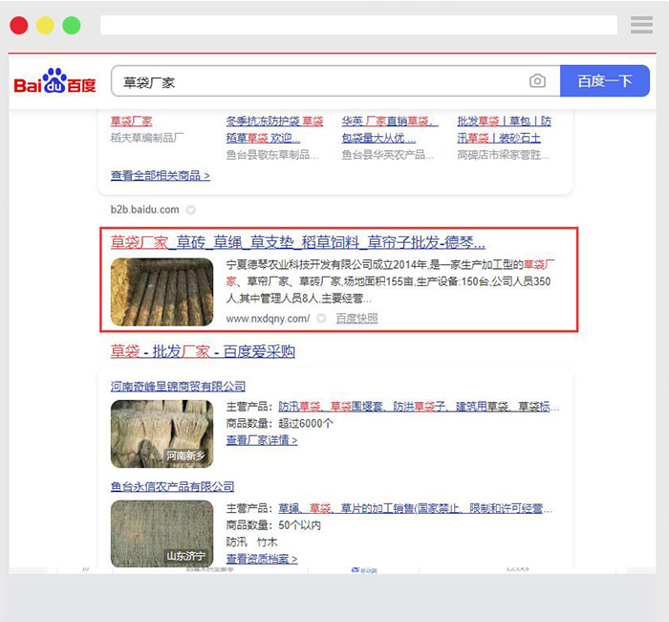
Task: Open the 草袋厂家_草砖_草绳 result title
Action: click(x=297, y=242)
